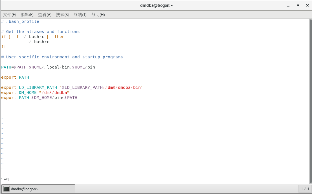Select the dmdba@bogon:~ taskbar button
This screenshot has height=194, width=312.
[38, 189]
